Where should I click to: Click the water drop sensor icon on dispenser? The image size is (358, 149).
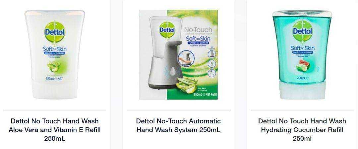tap(174, 71)
